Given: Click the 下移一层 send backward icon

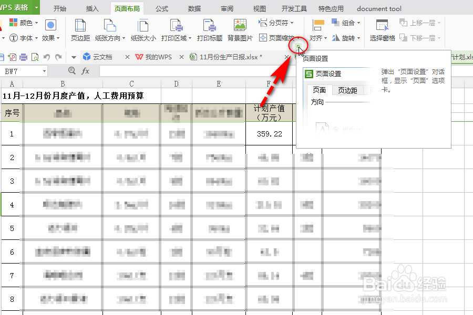Looking at the screenshot, I should click(403, 38).
